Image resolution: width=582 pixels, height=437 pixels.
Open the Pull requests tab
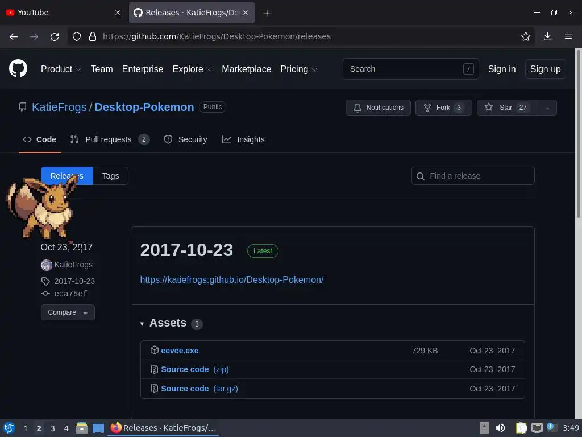click(110, 140)
